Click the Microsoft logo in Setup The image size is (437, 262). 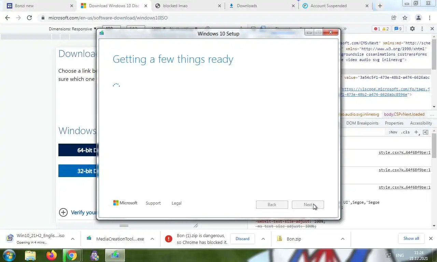125,203
